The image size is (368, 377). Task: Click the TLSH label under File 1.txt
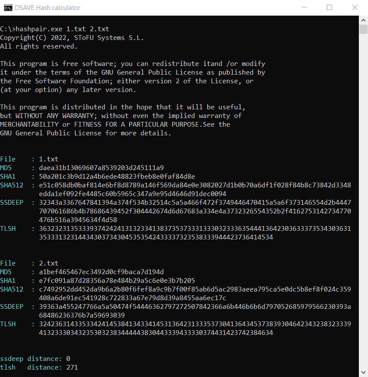(x=8, y=229)
